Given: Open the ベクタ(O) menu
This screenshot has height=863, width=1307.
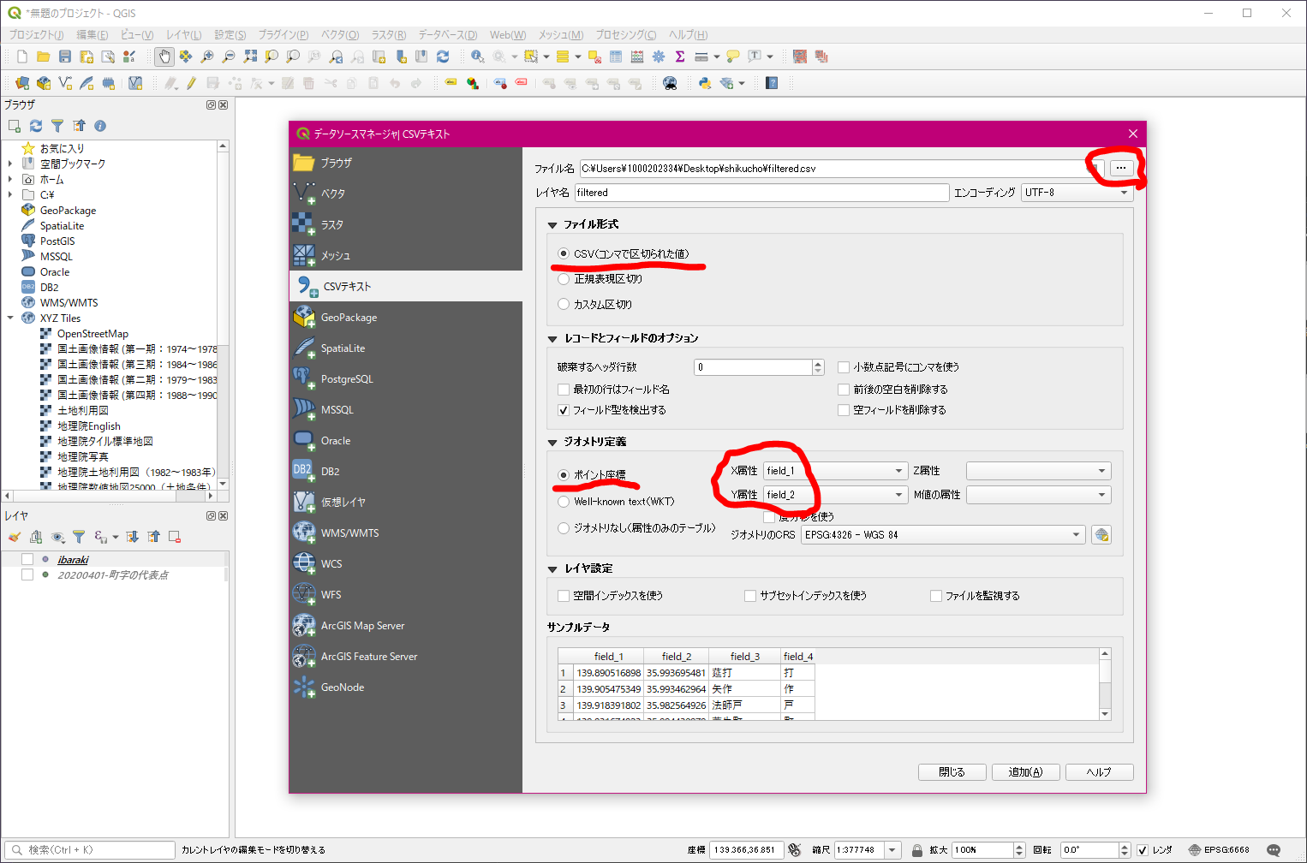Looking at the screenshot, I should point(339,35).
